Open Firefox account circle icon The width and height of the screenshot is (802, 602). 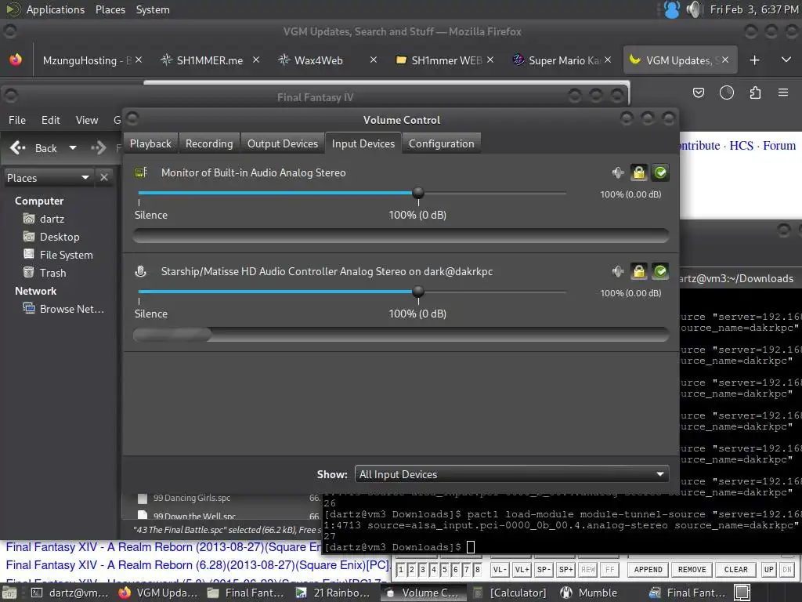click(x=727, y=92)
